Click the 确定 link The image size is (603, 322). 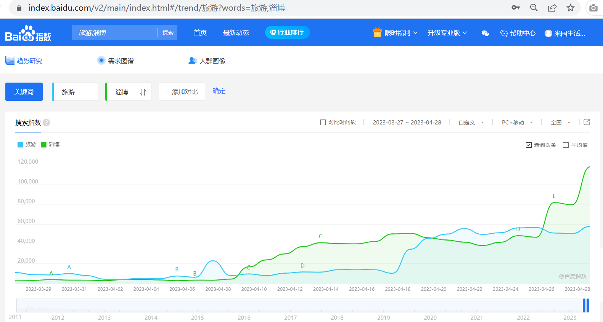click(219, 91)
